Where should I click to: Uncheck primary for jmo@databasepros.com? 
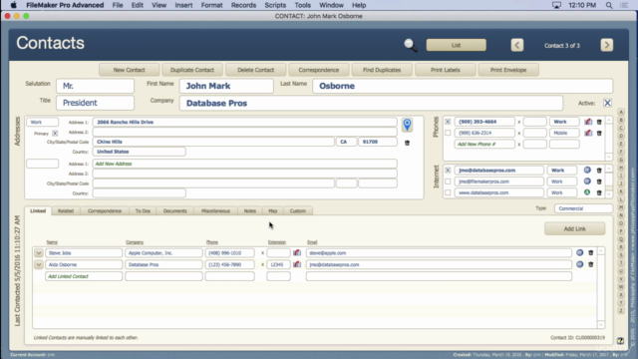(448, 171)
